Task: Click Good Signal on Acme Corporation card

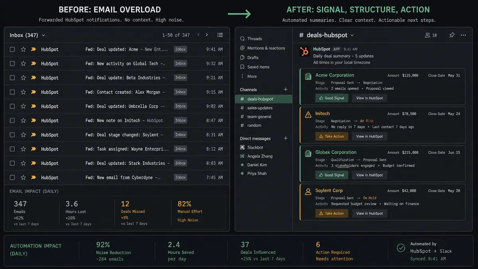Action: (332, 98)
